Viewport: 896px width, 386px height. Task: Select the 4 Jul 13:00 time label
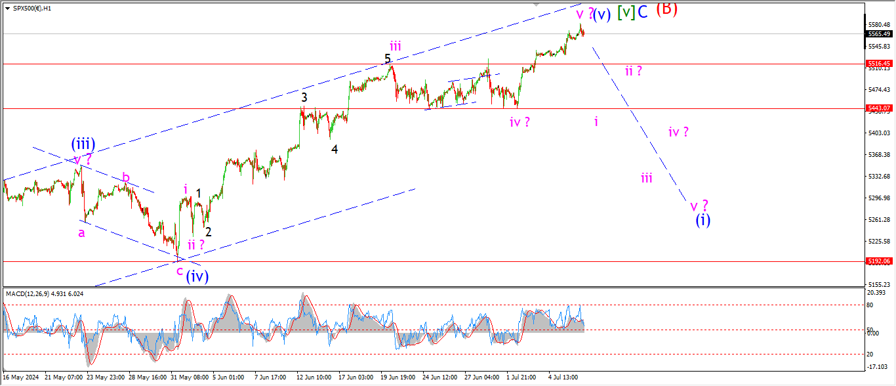562,377
